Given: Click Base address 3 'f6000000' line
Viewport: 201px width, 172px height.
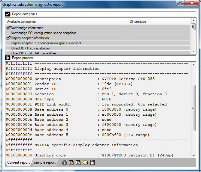Looking at the screenshot, I should pos(81,125).
